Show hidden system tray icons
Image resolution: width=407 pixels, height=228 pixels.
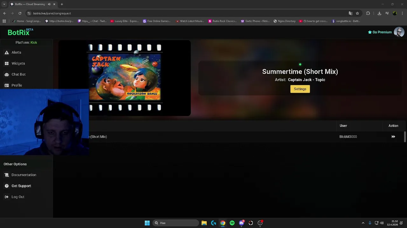(363, 223)
